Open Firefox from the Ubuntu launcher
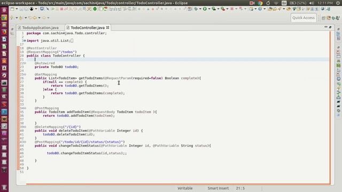342x192 pixels. tap(4, 32)
